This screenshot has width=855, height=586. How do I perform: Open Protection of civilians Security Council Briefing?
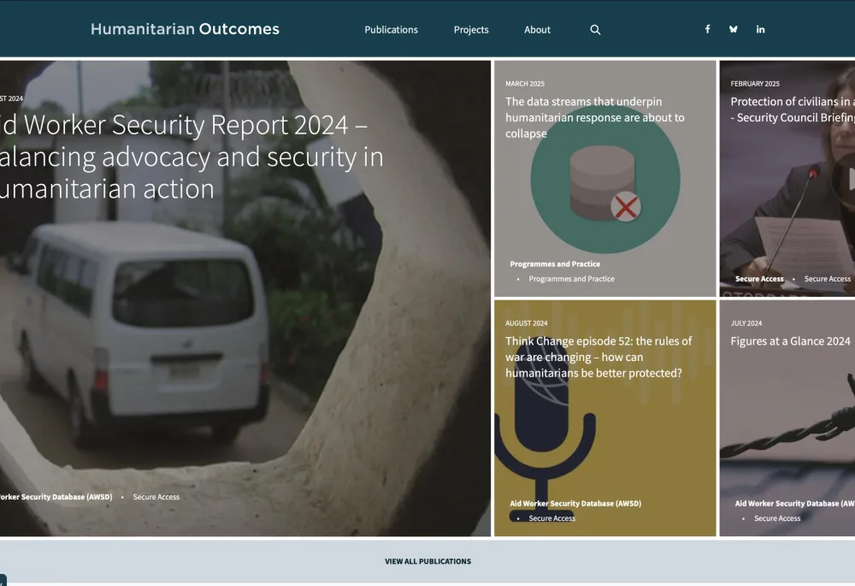click(793, 110)
